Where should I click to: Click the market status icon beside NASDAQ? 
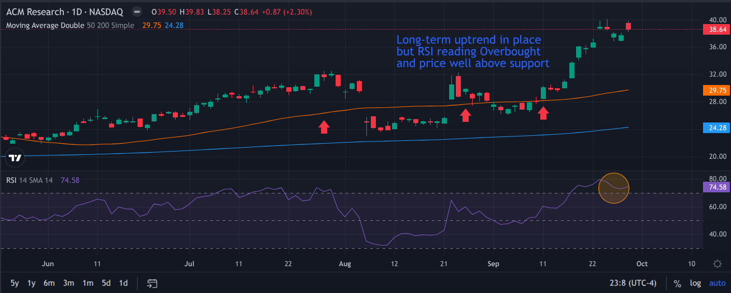[136, 12]
